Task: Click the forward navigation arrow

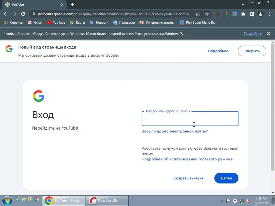Action: click(x=15, y=14)
